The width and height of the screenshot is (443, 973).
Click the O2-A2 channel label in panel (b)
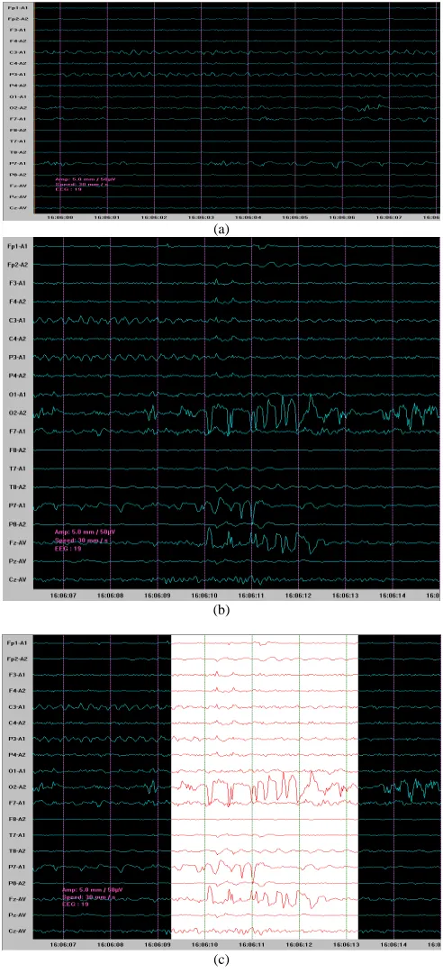(x=17, y=413)
